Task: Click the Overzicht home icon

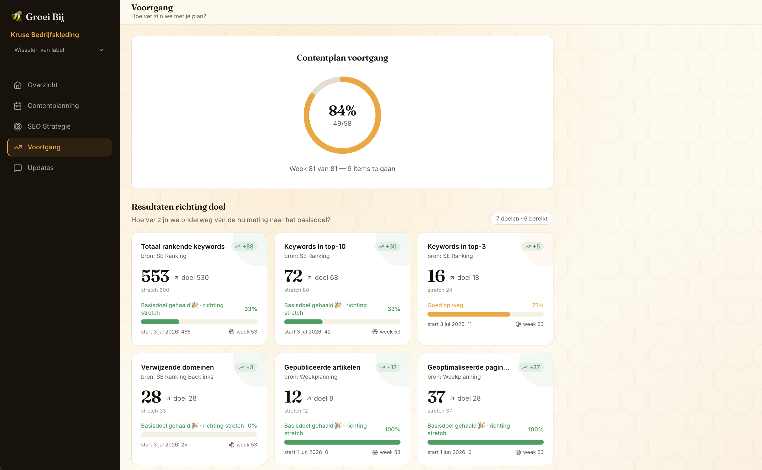Action: click(x=18, y=85)
